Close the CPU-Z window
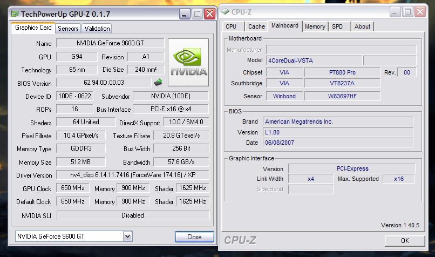The image size is (435, 257). pos(420,12)
